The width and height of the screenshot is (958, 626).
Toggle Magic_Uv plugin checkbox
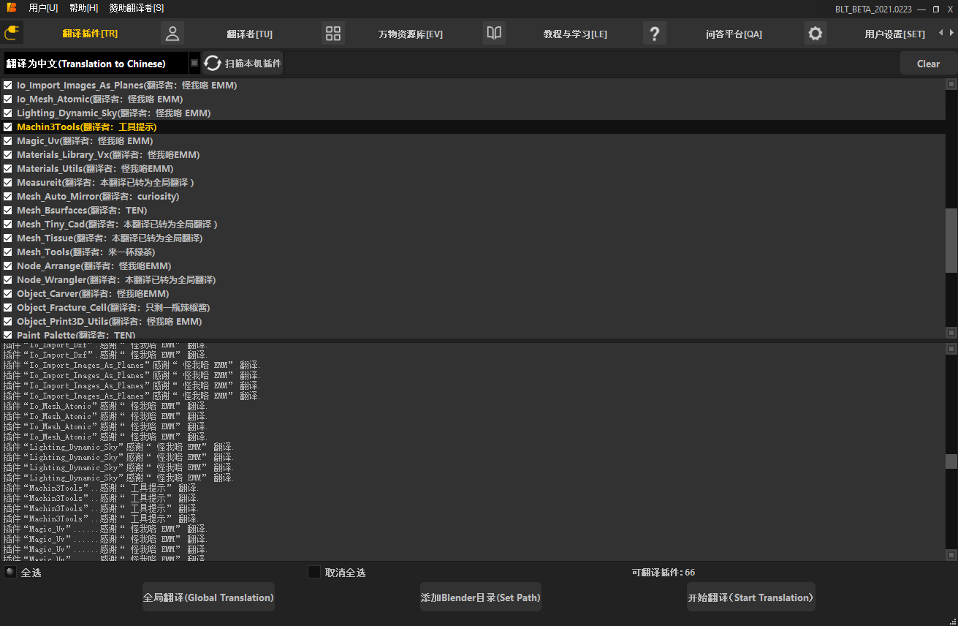(x=8, y=141)
